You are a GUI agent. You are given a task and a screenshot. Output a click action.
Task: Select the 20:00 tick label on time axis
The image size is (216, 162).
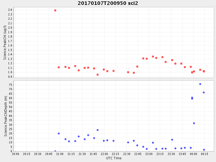[15, 154]
